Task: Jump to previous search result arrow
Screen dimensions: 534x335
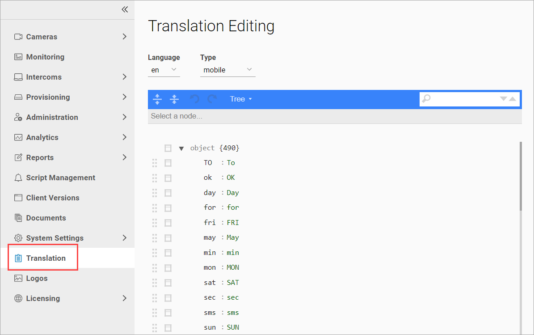Action: tap(513, 99)
